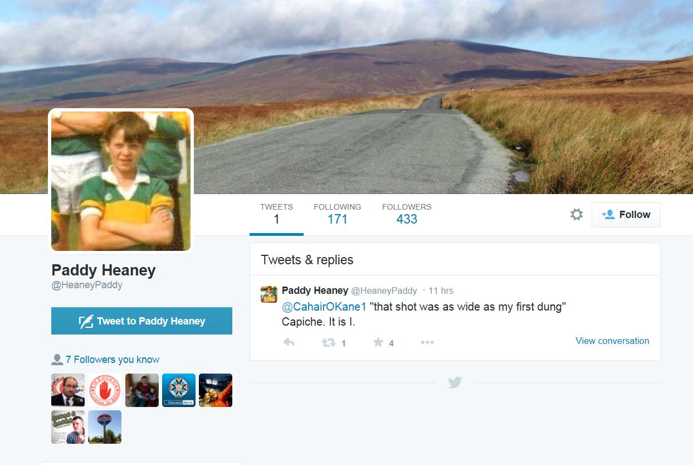The height and width of the screenshot is (465, 693).
Task: Open the Following 171 tab
Action: pos(338,214)
